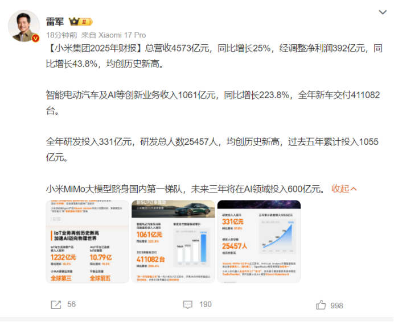Open the Xiaomi 17 Pro source link
Screen dimensions: 394x322
(x=122, y=35)
